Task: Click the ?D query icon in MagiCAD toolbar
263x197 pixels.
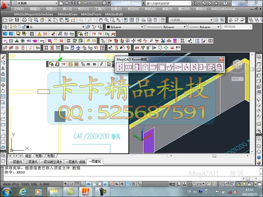Action: [x=100, y=34]
